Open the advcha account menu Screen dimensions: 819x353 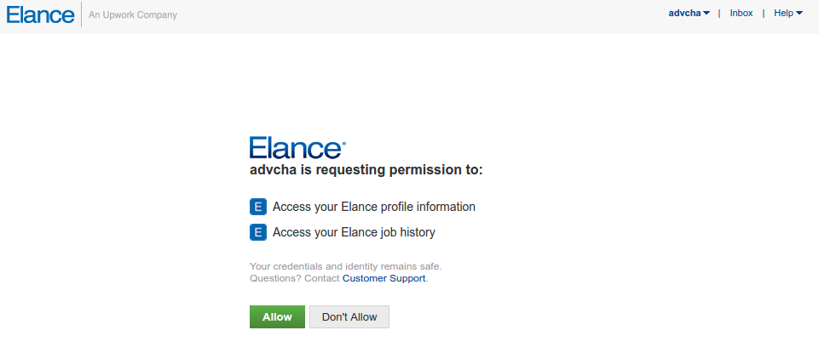(x=685, y=14)
